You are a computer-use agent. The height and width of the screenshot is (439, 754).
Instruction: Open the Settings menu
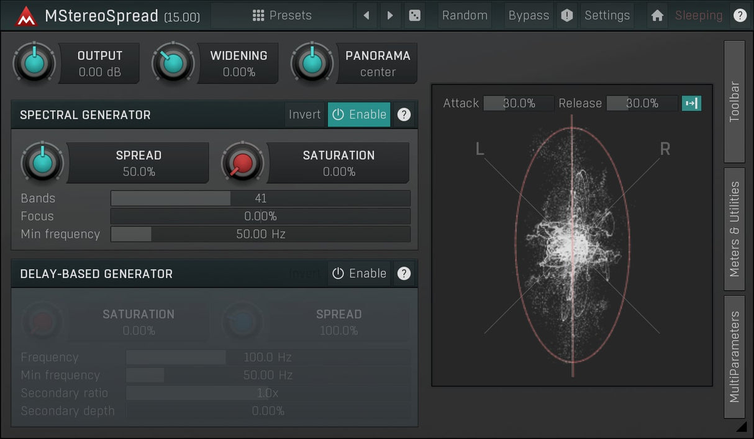pyautogui.click(x=607, y=16)
